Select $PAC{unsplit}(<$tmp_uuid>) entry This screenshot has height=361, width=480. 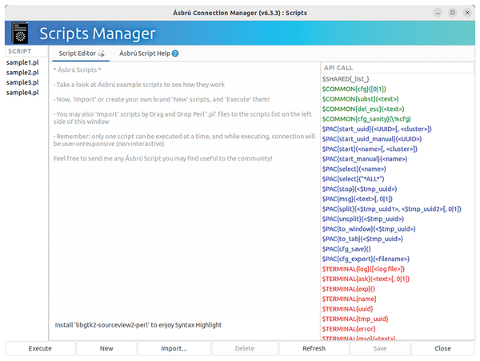coord(363,219)
